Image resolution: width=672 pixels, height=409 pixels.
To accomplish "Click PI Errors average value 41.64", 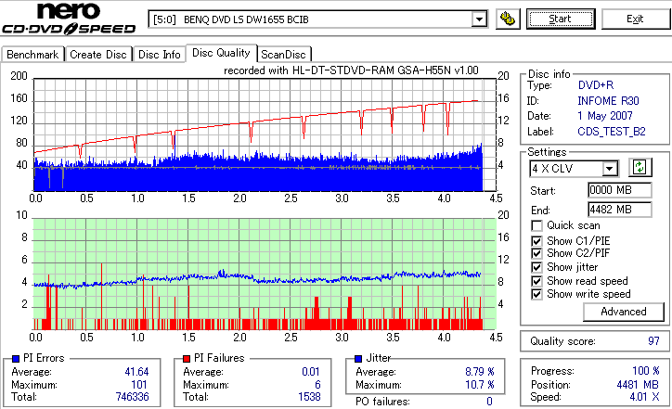I will coord(136,372).
